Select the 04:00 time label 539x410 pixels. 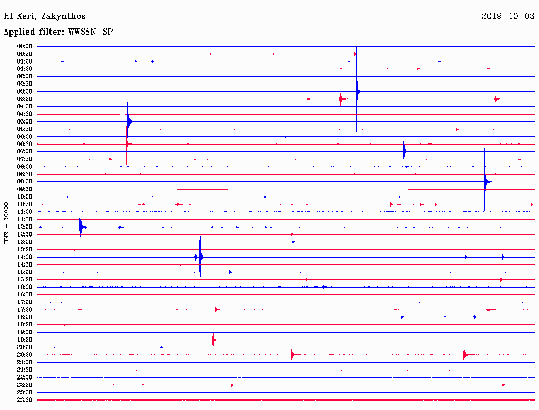[x=24, y=107]
